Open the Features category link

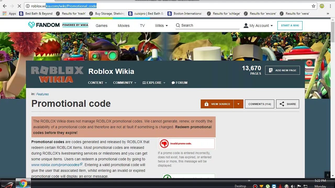pyautogui.click(x=42, y=94)
